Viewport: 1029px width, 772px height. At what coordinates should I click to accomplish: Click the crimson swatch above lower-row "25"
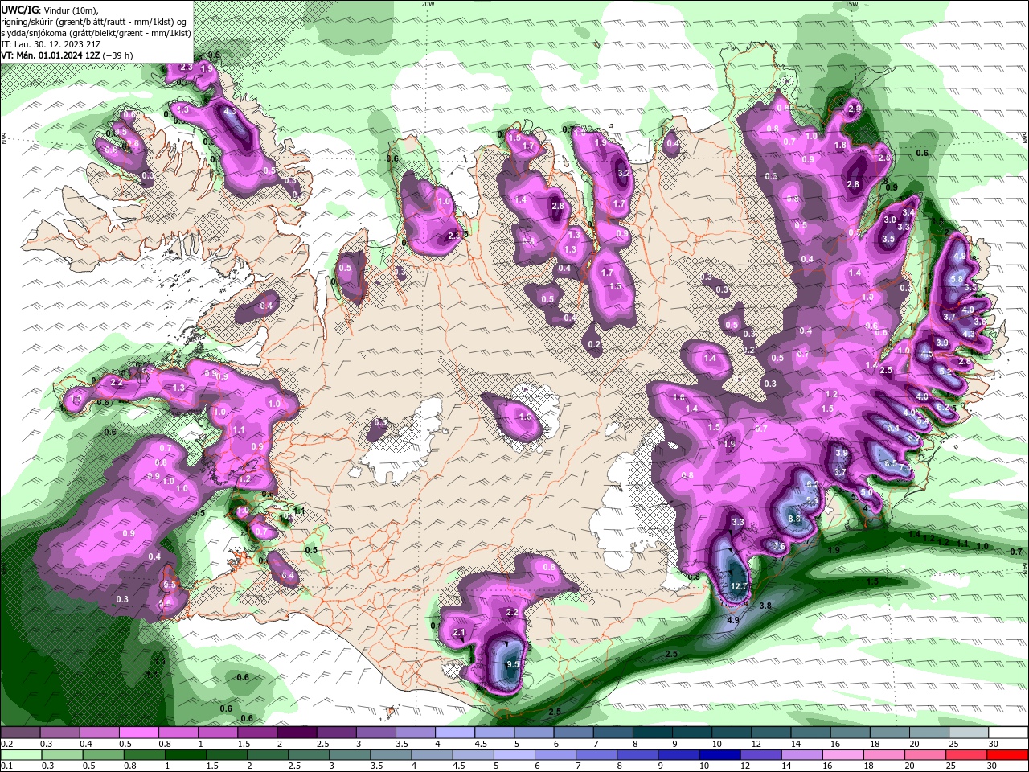[968, 755]
